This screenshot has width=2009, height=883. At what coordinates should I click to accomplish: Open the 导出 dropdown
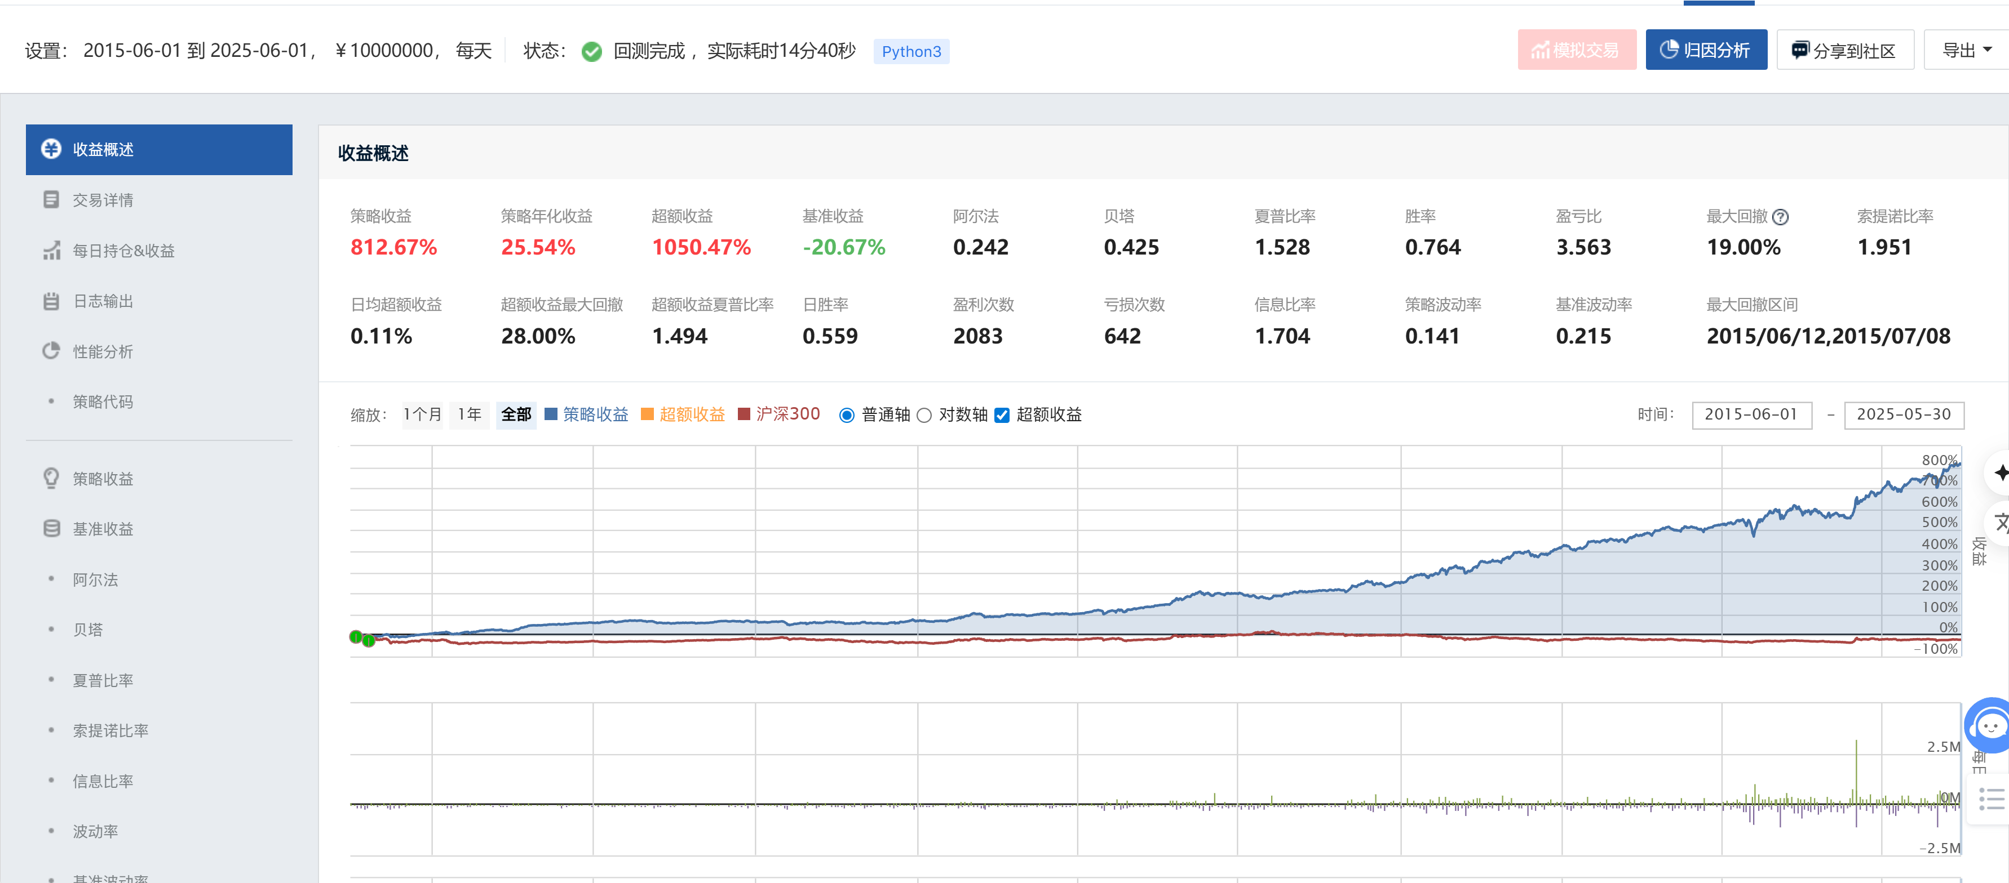pos(1967,51)
